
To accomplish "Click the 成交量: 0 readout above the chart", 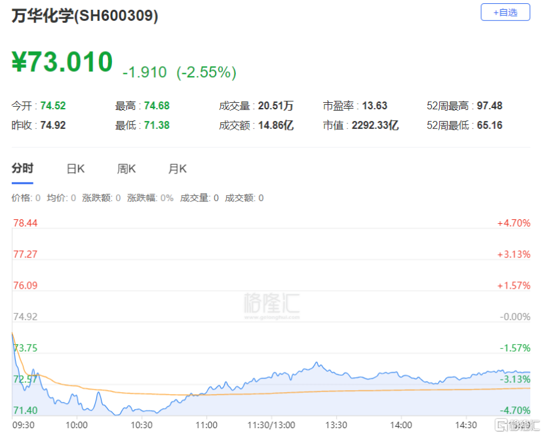I will pos(199,198).
